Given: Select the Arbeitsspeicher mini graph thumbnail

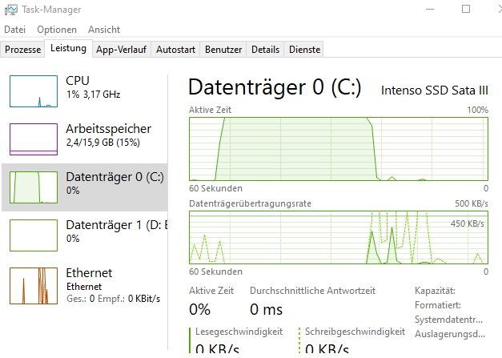Looking at the screenshot, I should 33,139.
